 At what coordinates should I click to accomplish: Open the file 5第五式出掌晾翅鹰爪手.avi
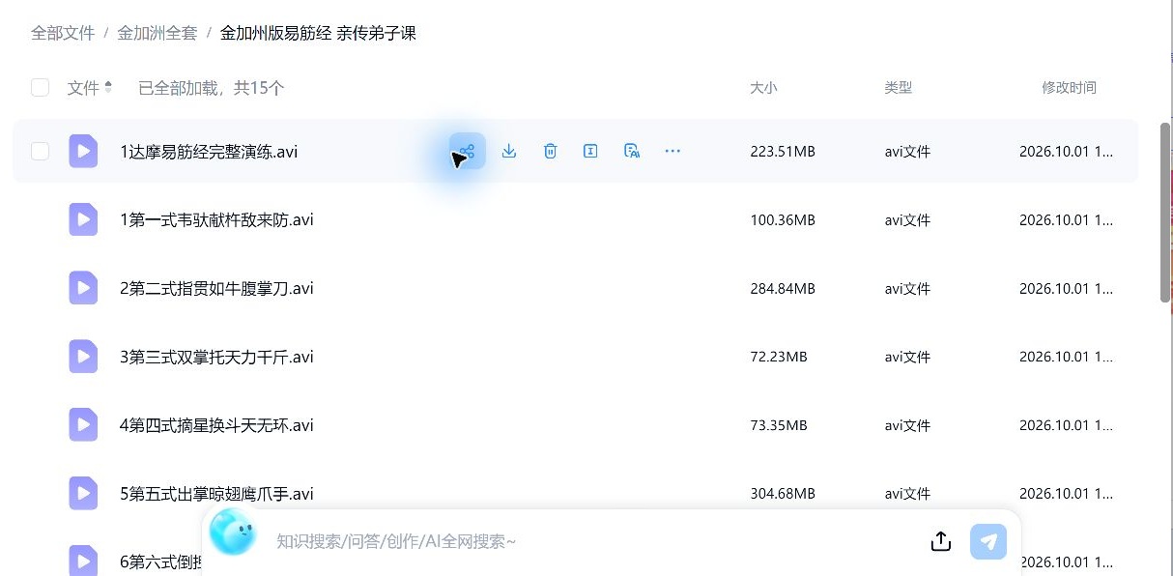(216, 495)
